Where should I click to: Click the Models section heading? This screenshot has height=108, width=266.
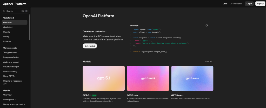tap(87, 62)
